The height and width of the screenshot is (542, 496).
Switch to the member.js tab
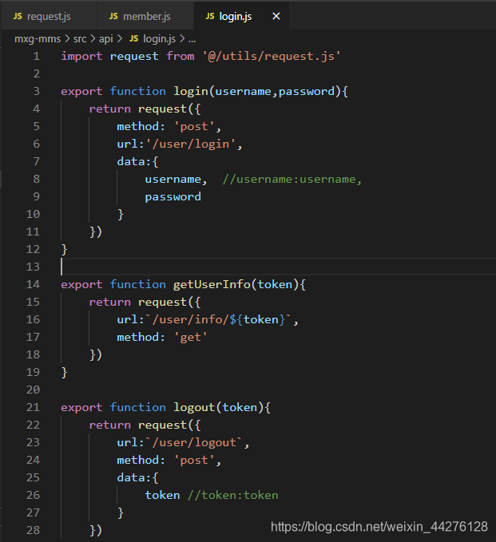pyautogui.click(x=145, y=16)
